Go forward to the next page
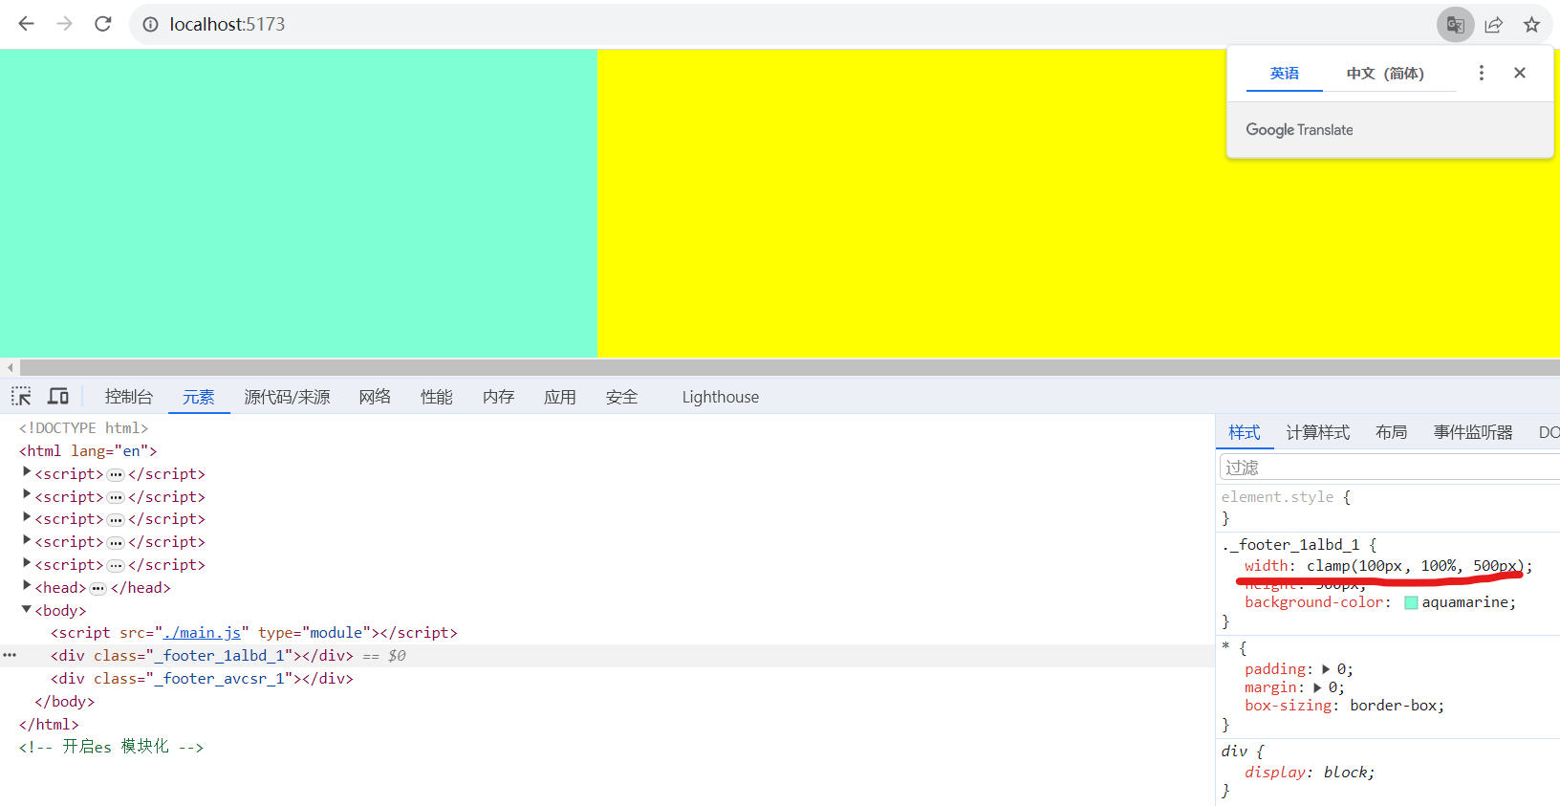1560x806 pixels. click(64, 24)
